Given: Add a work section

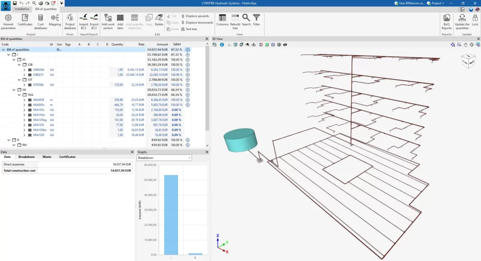Looking at the screenshot, I should 108,22.
